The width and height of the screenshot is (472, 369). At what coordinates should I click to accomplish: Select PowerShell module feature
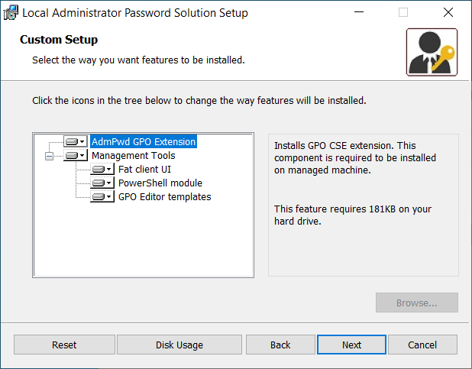point(160,183)
